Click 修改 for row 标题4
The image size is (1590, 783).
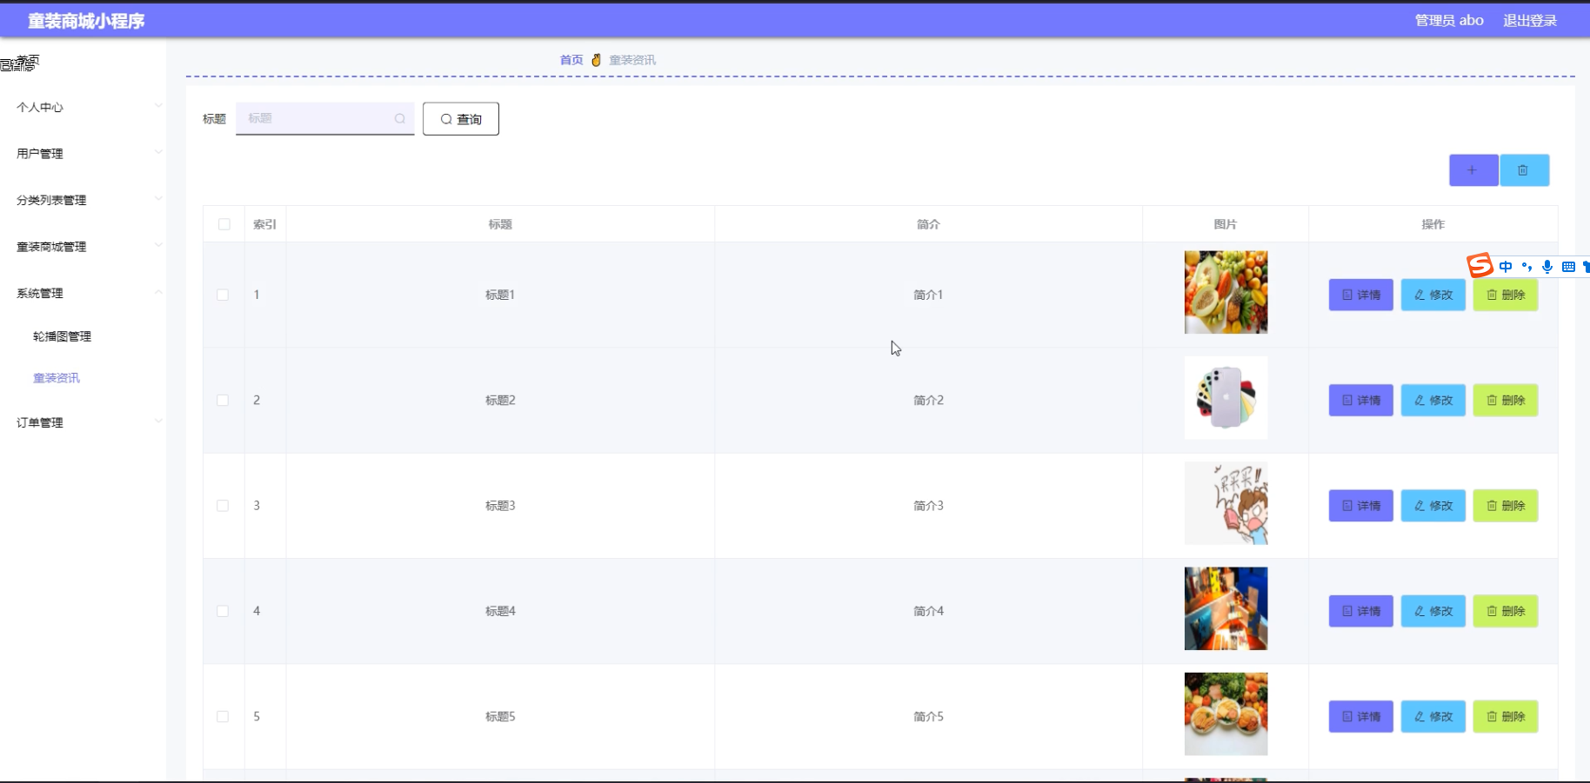(x=1433, y=611)
